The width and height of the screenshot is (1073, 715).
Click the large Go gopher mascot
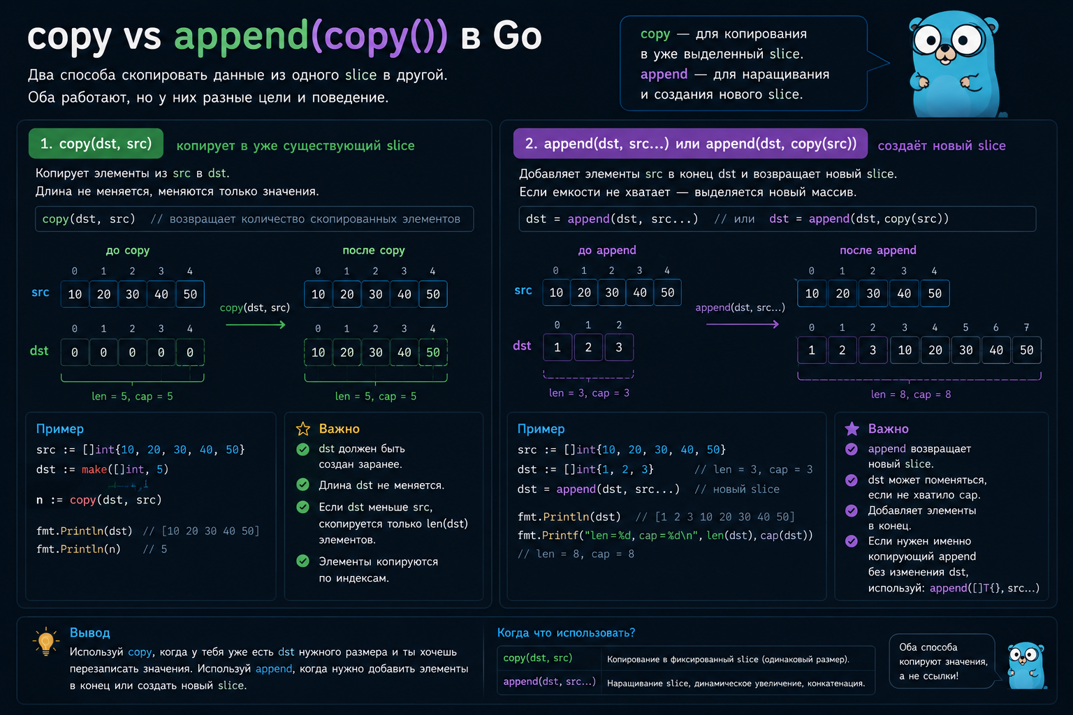point(956,64)
